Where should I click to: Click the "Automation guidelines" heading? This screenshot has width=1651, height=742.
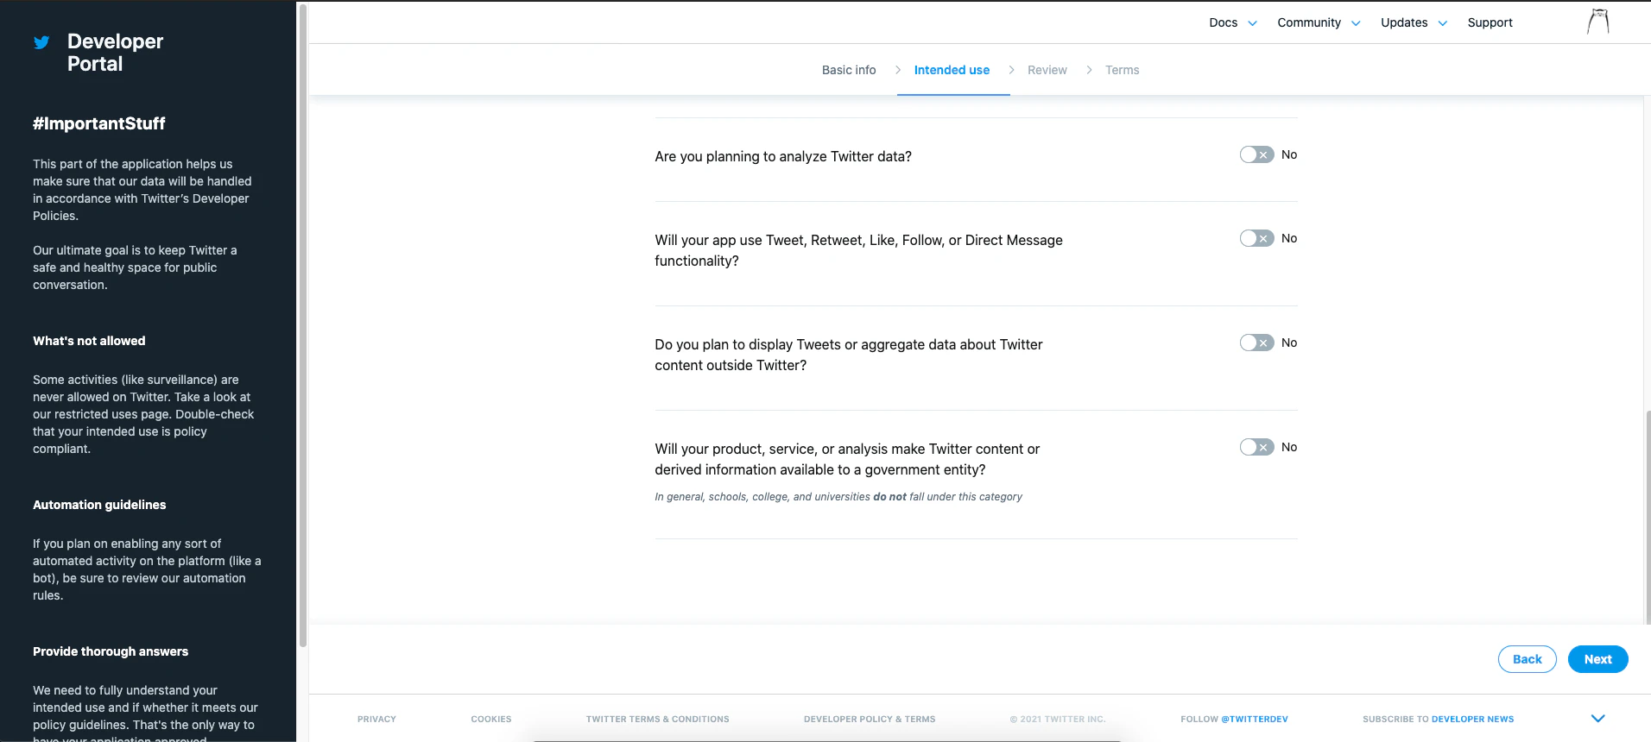[x=99, y=505]
